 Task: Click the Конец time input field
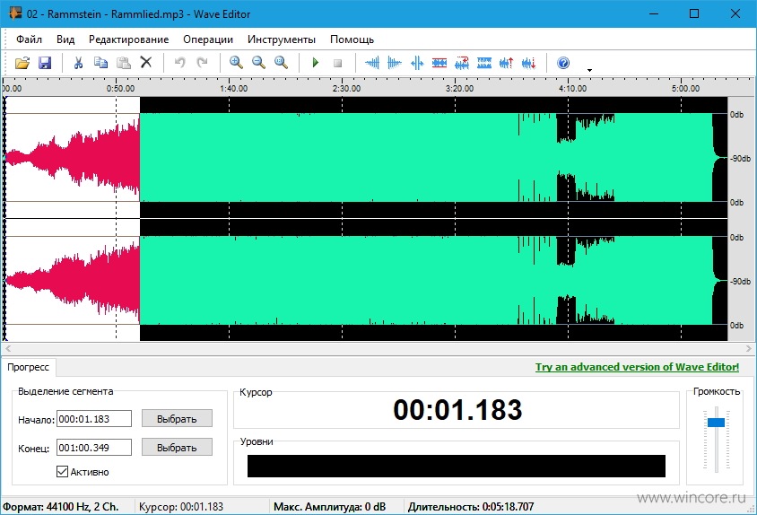pos(94,448)
